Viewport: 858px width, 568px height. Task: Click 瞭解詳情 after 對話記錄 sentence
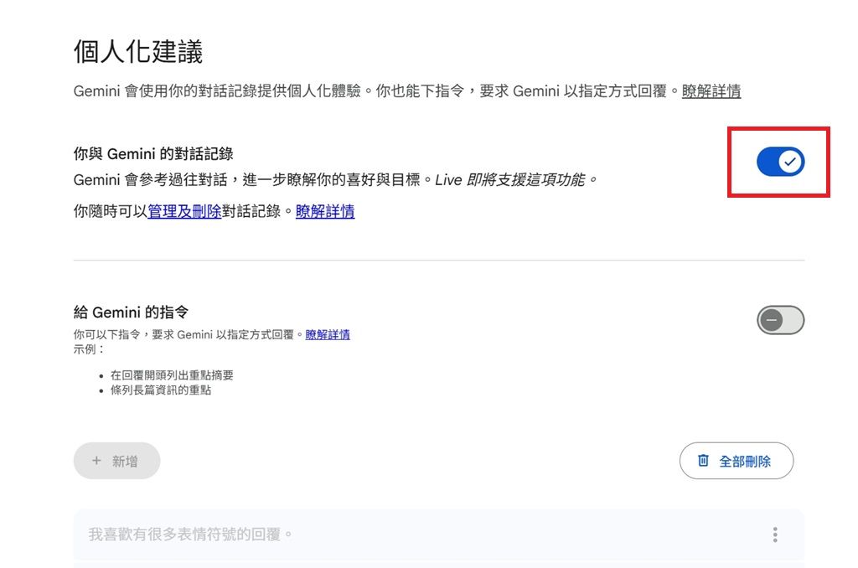pos(325,211)
